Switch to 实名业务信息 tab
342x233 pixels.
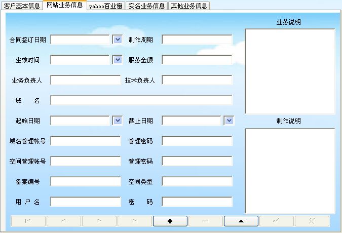pos(146,6)
